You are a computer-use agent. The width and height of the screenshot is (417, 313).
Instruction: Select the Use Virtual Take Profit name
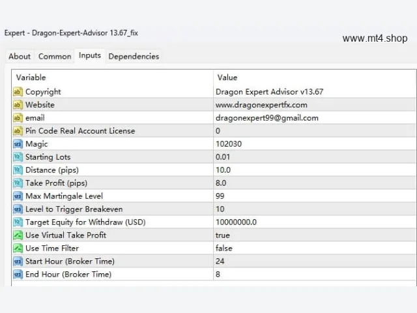click(66, 235)
